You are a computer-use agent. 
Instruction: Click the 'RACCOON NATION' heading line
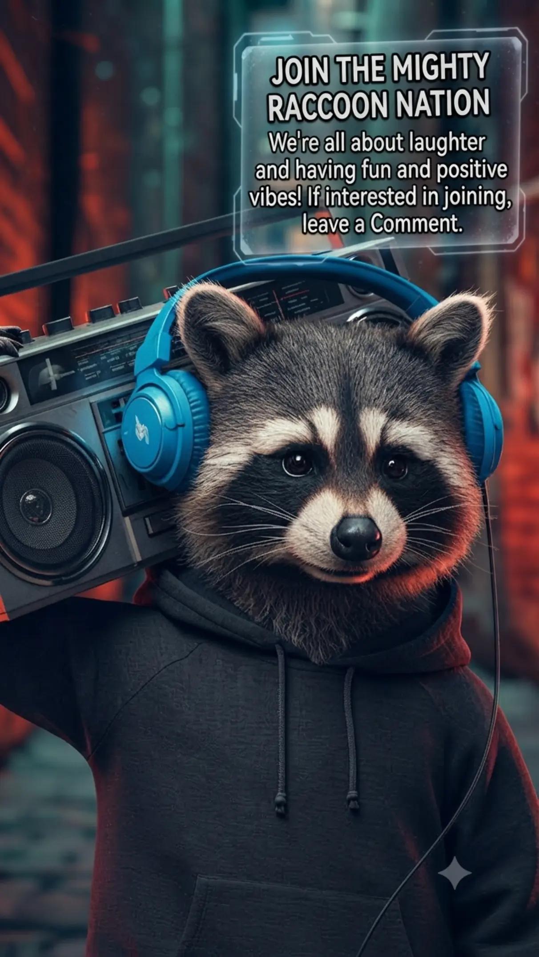tap(378, 105)
